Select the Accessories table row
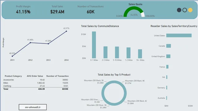The image size is (198, 111). pyautogui.click(x=36, y=80)
